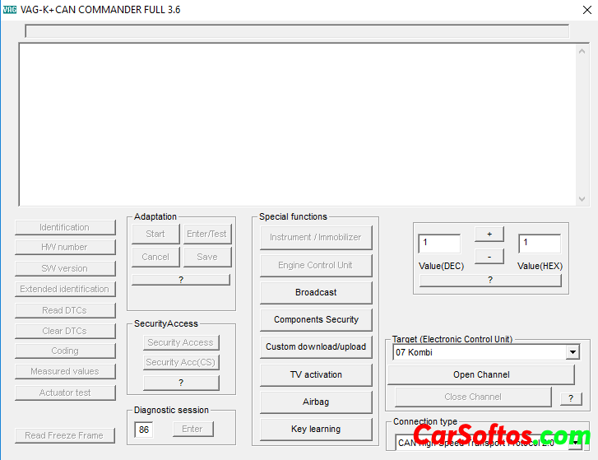Click the VAG app icon in title bar
This screenshot has width=598, height=460.
pyautogui.click(x=11, y=10)
